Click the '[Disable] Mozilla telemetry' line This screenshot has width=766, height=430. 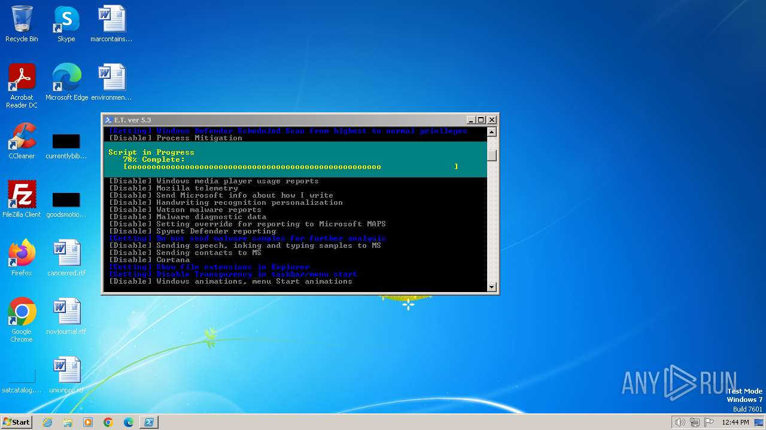pos(174,188)
